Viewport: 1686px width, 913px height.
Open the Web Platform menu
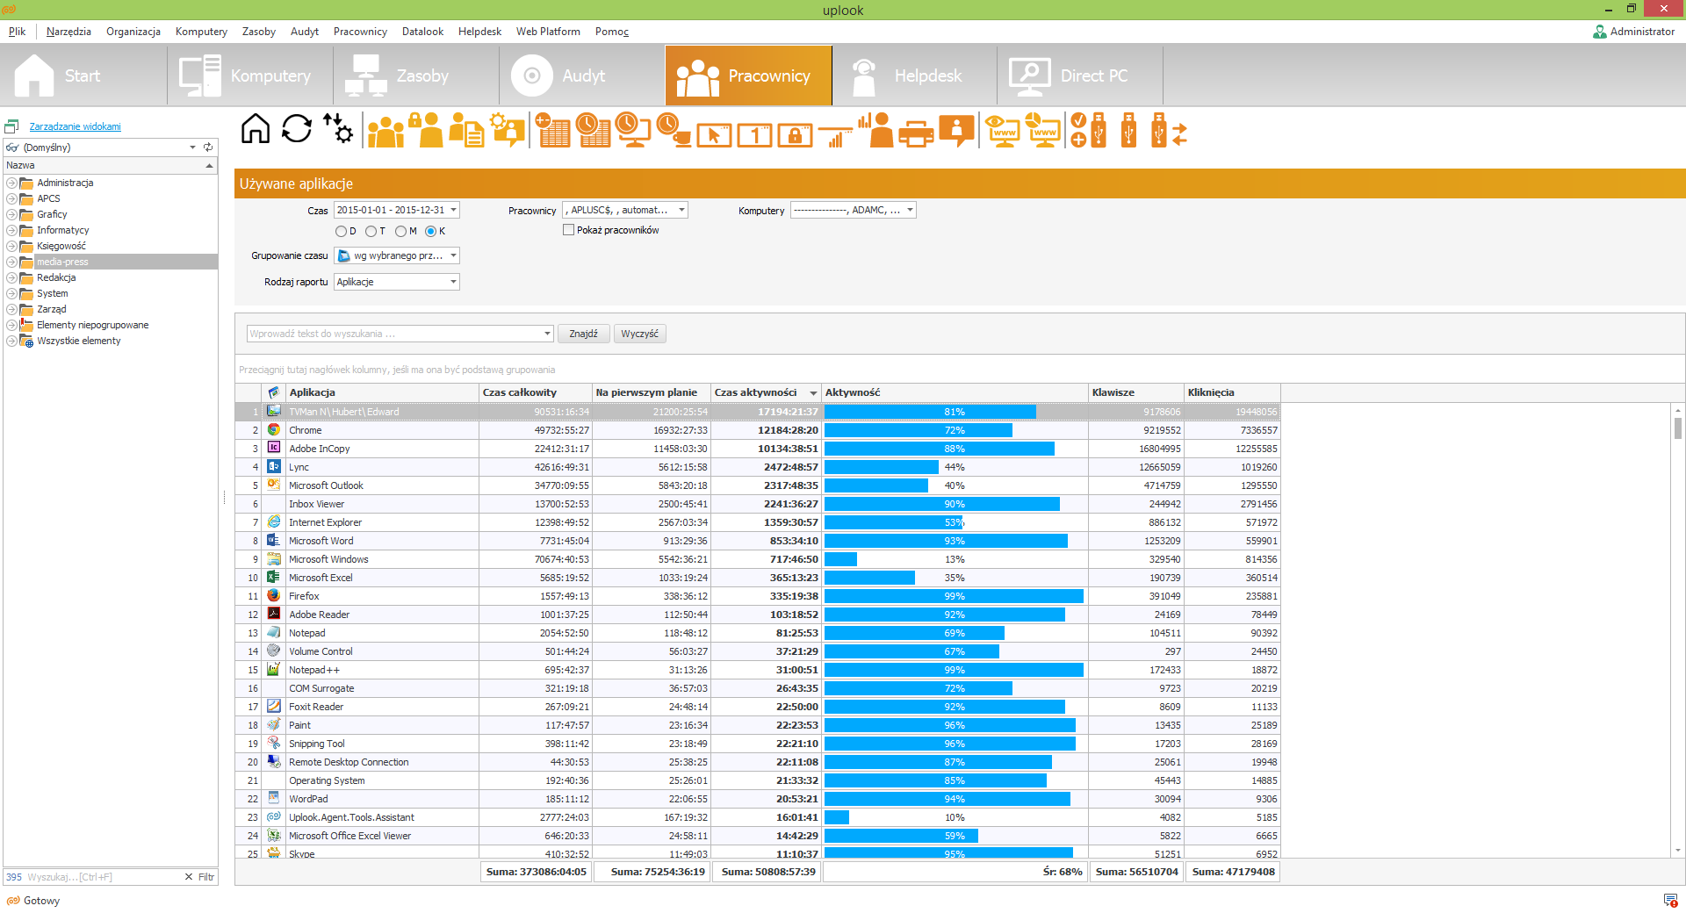[x=548, y=32]
